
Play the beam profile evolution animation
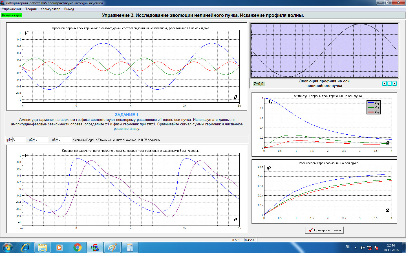coord(384,83)
